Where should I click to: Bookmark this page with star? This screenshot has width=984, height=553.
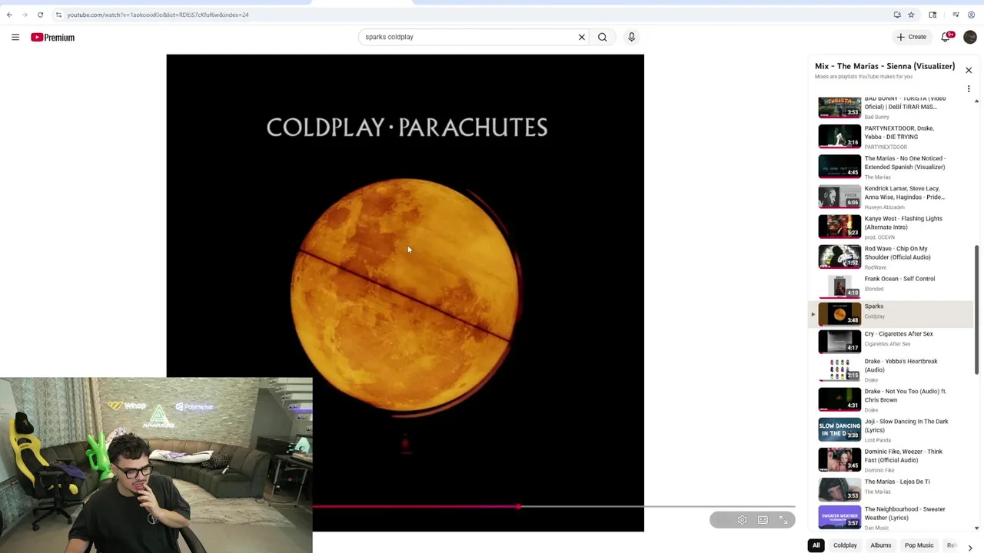click(911, 15)
